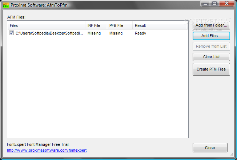
Task: Click the INF File column header
Action: 96,25
